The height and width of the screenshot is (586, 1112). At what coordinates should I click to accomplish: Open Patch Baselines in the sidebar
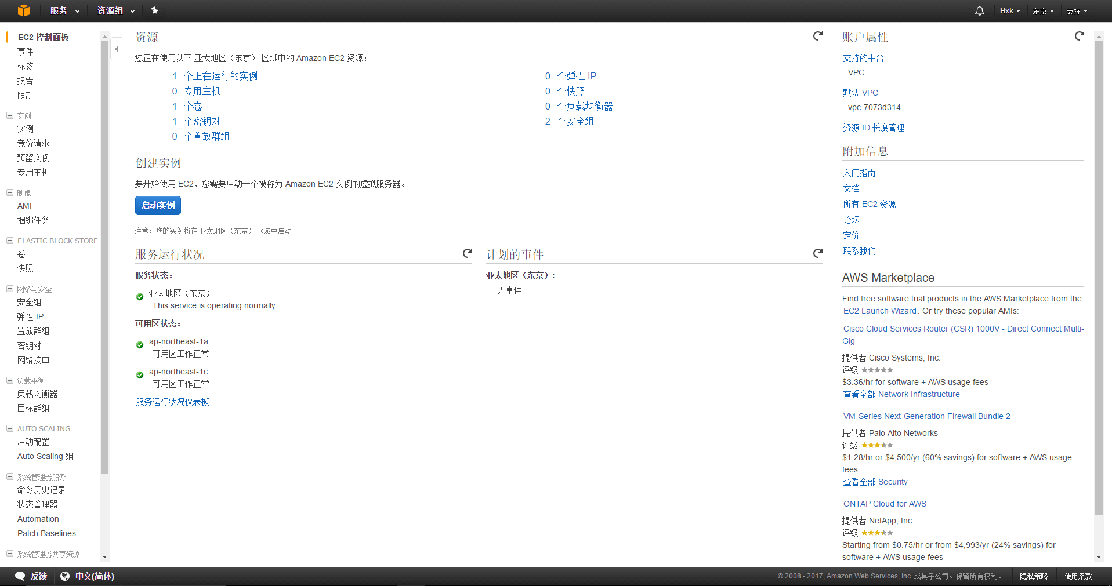(x=46, y=533)
